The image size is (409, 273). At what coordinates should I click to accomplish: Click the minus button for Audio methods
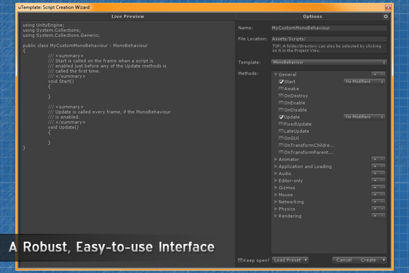(x=382, y=173)
